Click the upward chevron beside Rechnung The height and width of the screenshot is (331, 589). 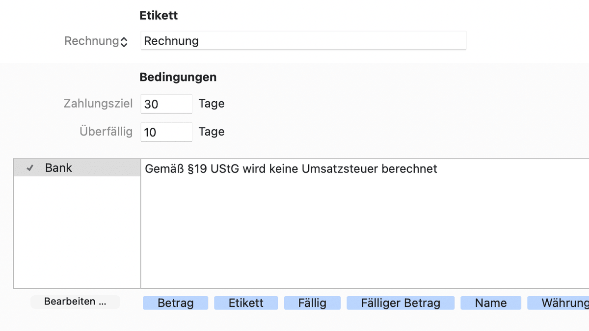click(x=125, y=39)
